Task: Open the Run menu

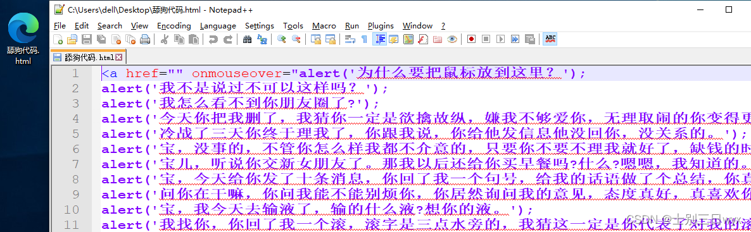Action: pos(352,26)
